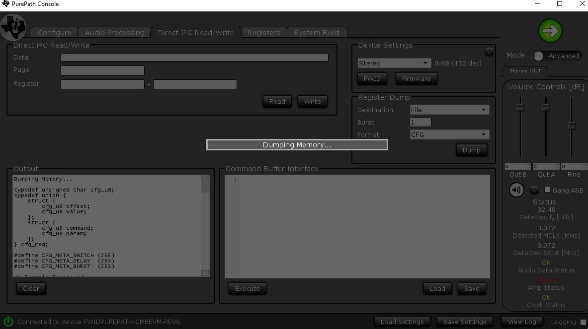
Task: Open Device Settings gear icon
Action: point(489,51)
